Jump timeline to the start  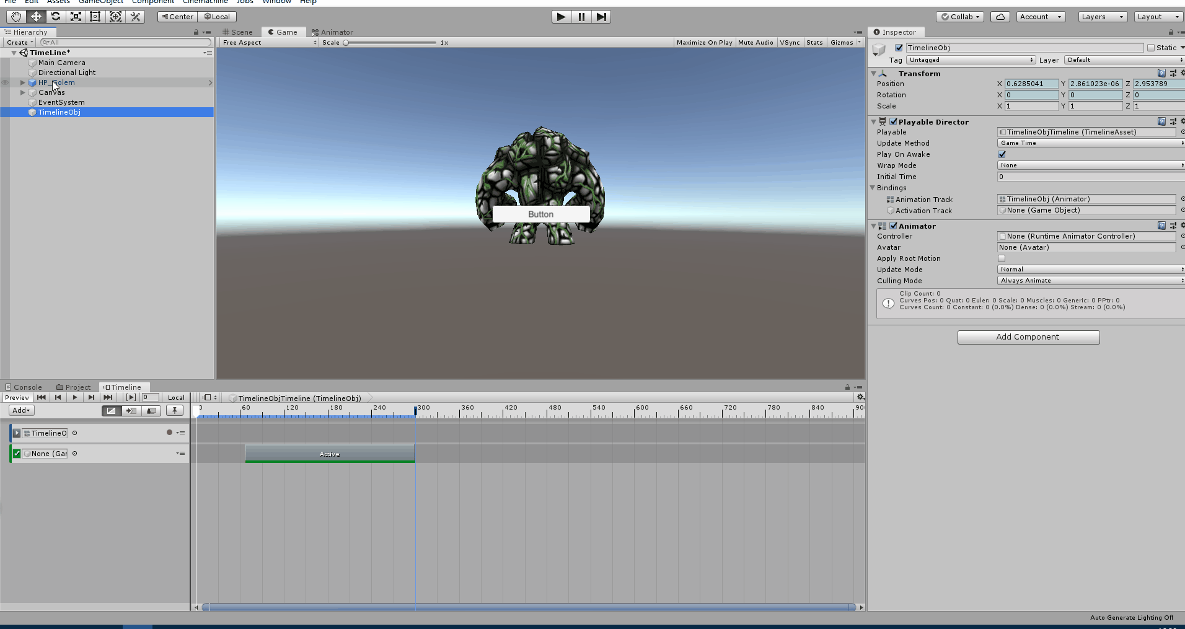[x=42, y=397]
